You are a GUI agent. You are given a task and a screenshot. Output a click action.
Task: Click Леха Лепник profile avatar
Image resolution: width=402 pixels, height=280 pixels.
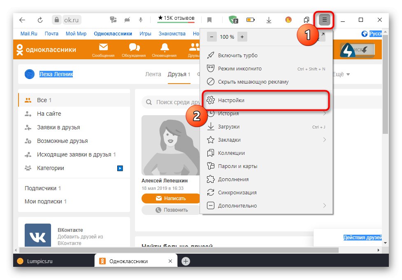click(x=30, y=74)
